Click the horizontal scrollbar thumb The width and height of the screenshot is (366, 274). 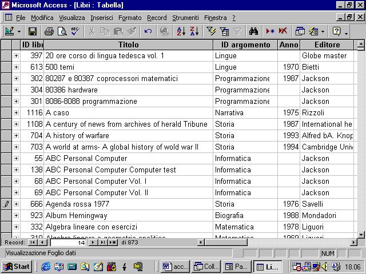click(226, 242)
